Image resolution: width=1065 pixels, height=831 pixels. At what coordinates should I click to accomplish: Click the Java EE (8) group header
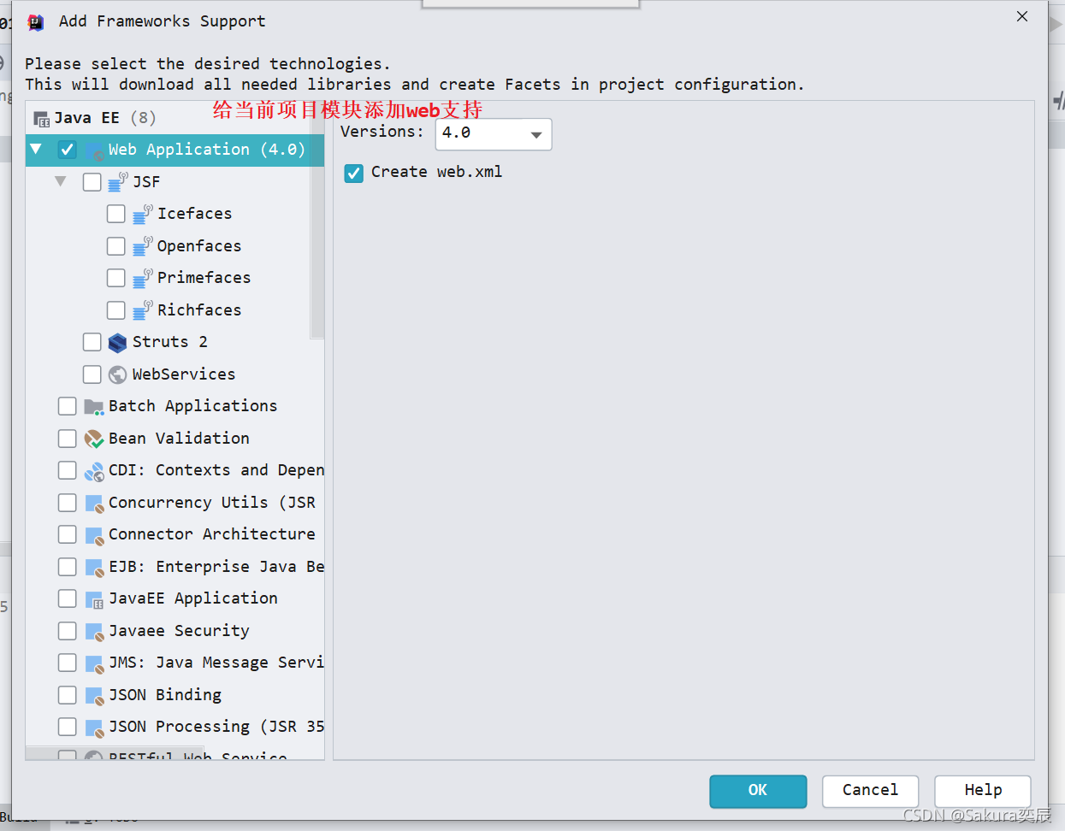(x=104, y=118)
